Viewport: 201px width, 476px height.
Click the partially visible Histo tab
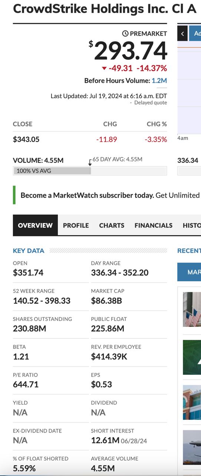(x=191, y=225)
